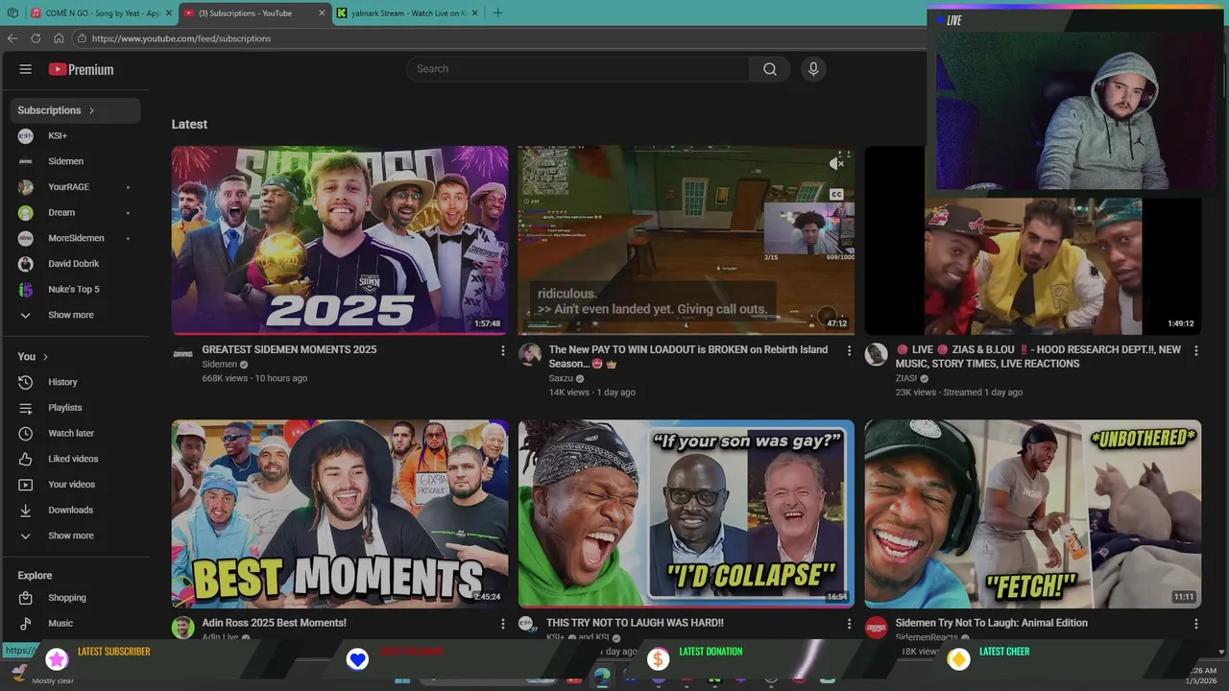Open the taskbar clock showing 1/5/2026
The width and height of the screenshot is (1229, 691).
(1201, 676)
